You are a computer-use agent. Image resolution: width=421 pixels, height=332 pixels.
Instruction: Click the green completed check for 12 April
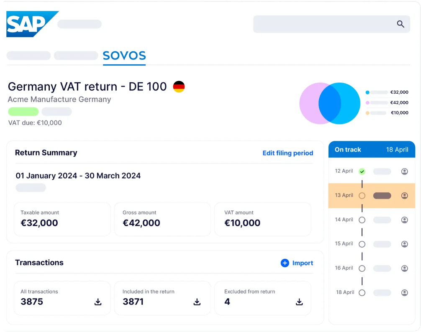tap(362, 171)
